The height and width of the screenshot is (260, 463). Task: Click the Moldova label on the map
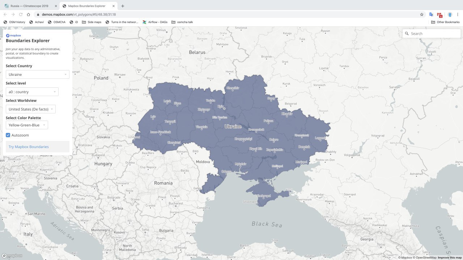pos(203,162)
